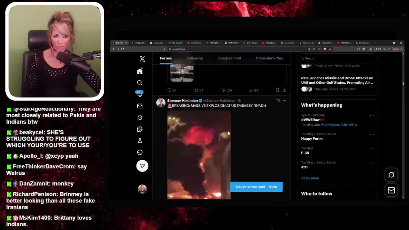This screenshot has height=230, width=409.
Task: Open options for F-35 trend
Action: [x=372, y=149]
